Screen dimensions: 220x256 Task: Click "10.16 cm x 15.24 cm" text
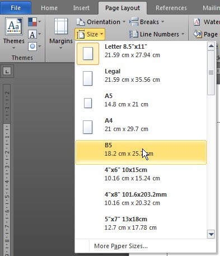pos(132,178)
